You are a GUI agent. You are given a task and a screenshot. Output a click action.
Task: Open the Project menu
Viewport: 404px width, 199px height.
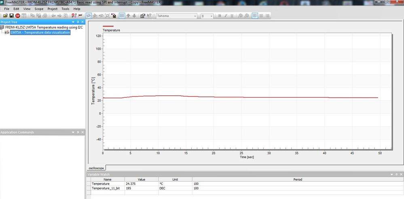[53, 9]
